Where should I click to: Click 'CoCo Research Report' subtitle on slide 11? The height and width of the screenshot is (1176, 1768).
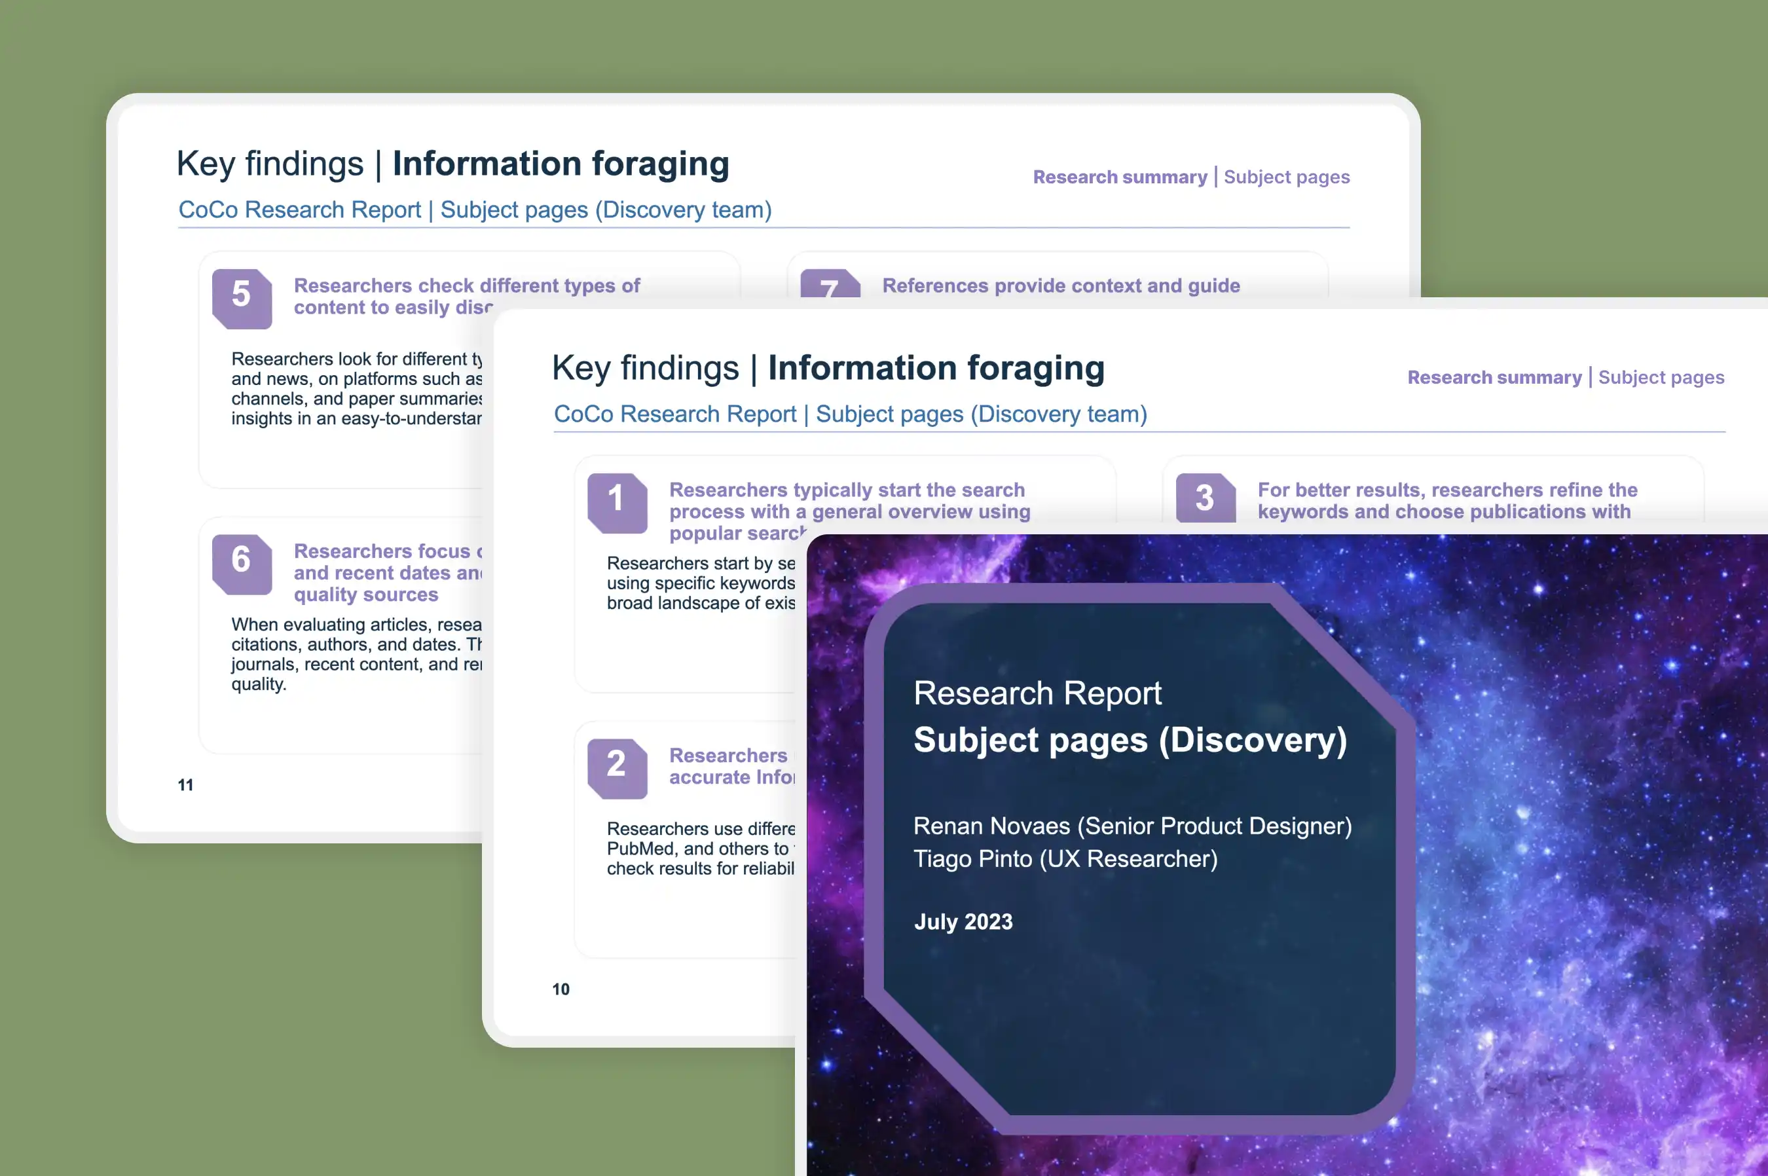pos(299,210)
